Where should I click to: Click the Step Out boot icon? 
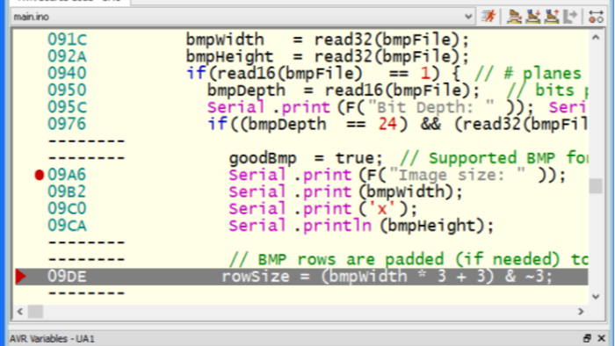pyautogui.click(x=552, y=17)
